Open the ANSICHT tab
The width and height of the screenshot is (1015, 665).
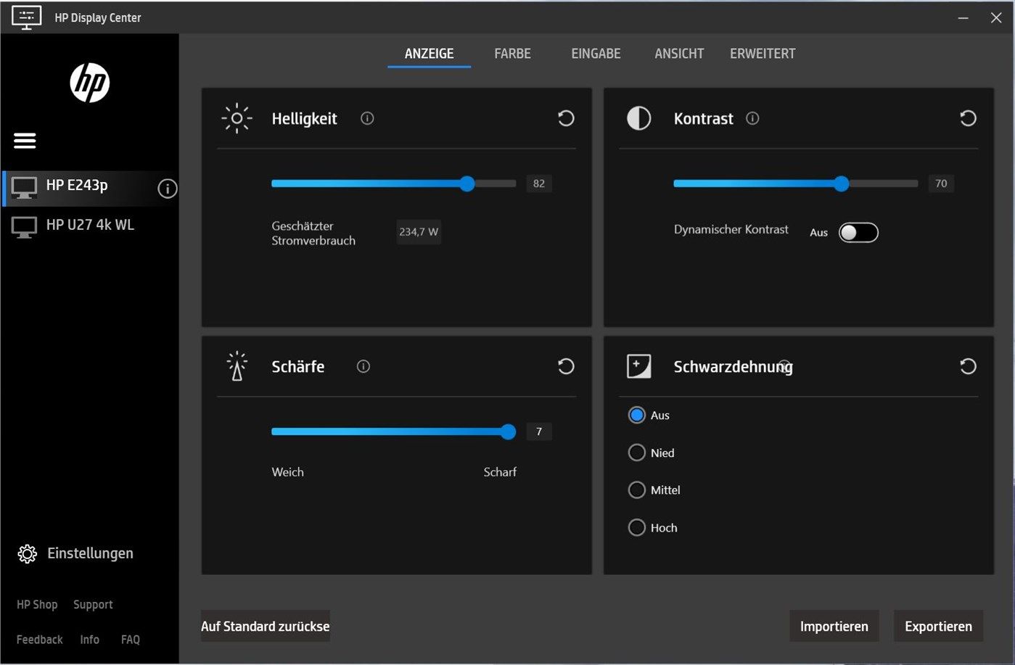tap(679, 54)
